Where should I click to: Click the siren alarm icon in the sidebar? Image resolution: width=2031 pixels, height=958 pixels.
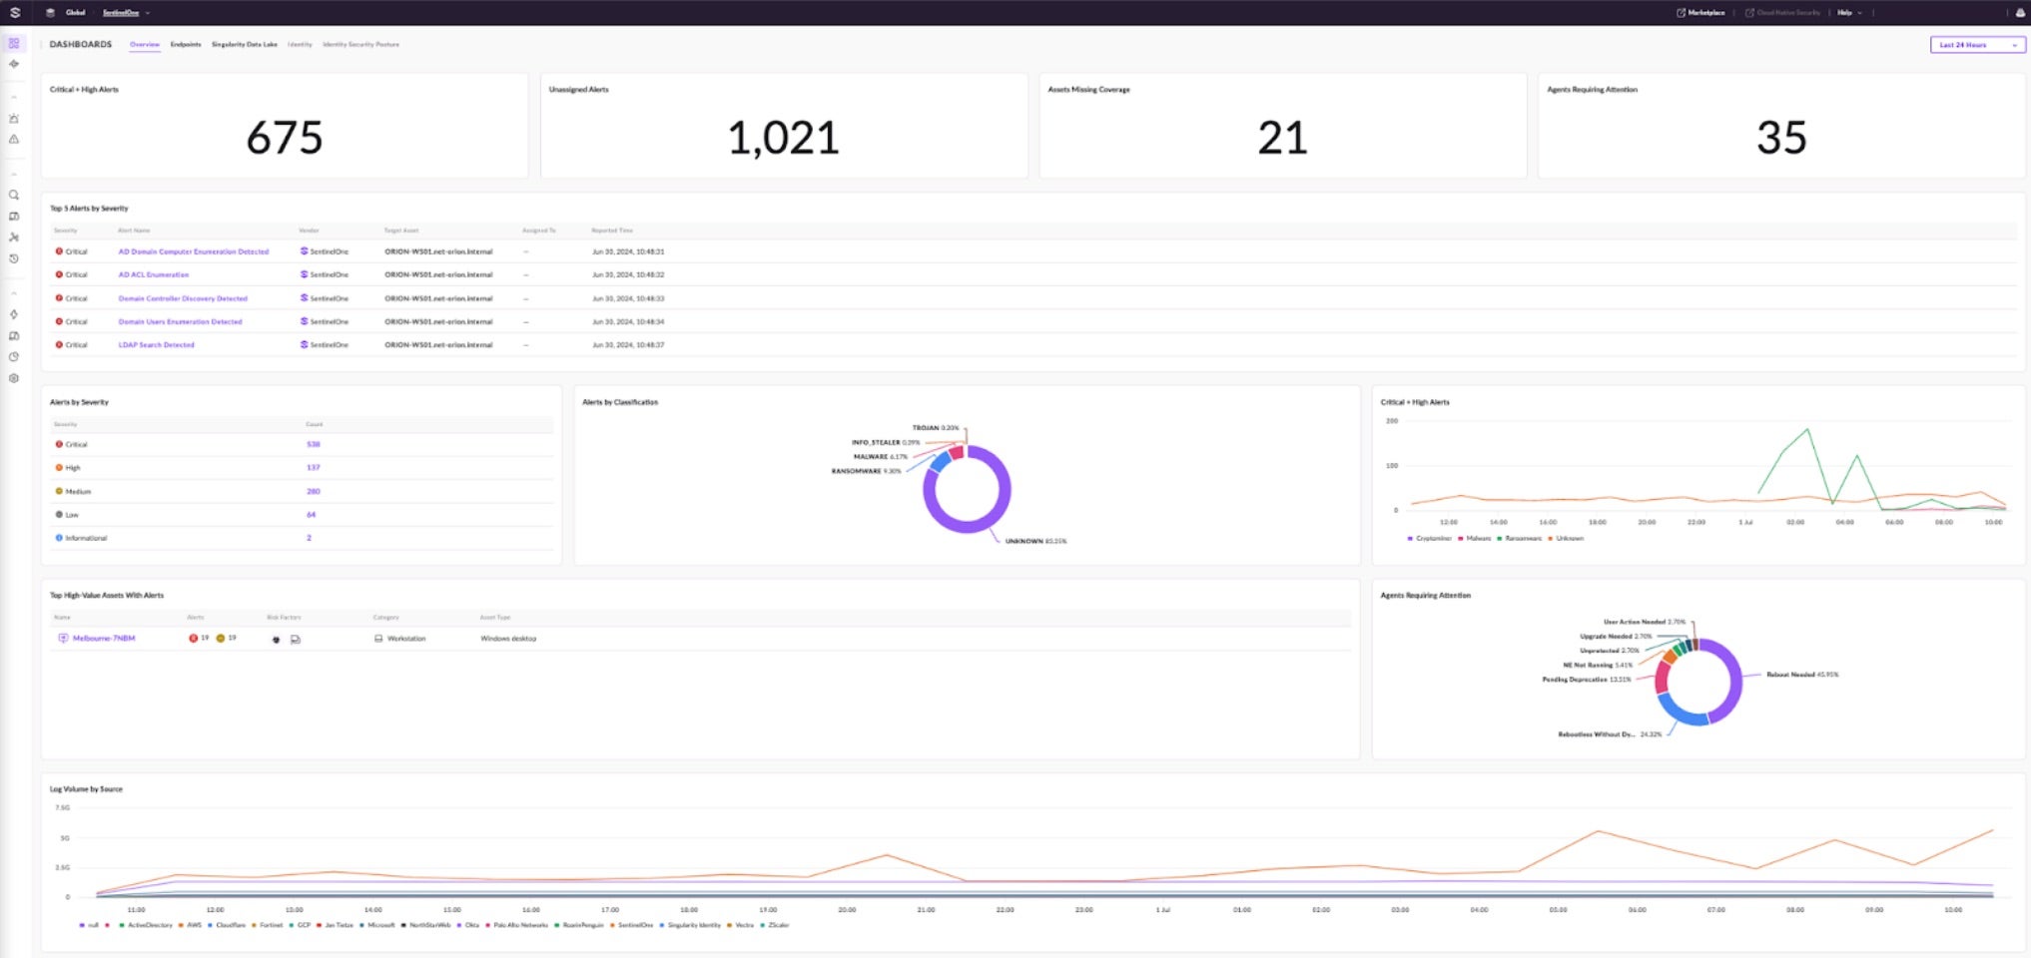click(x=14, y=119)
